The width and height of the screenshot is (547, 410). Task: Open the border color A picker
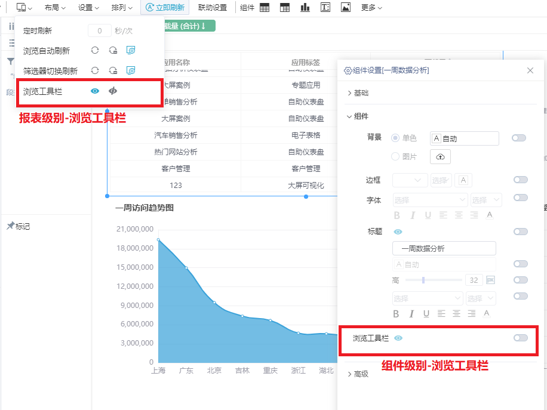(463, 180)
